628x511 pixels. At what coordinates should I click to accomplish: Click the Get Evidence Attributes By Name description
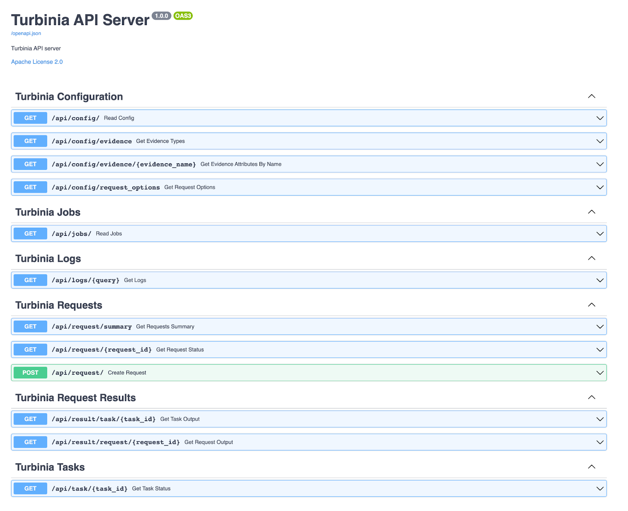[x=241, y=164]
